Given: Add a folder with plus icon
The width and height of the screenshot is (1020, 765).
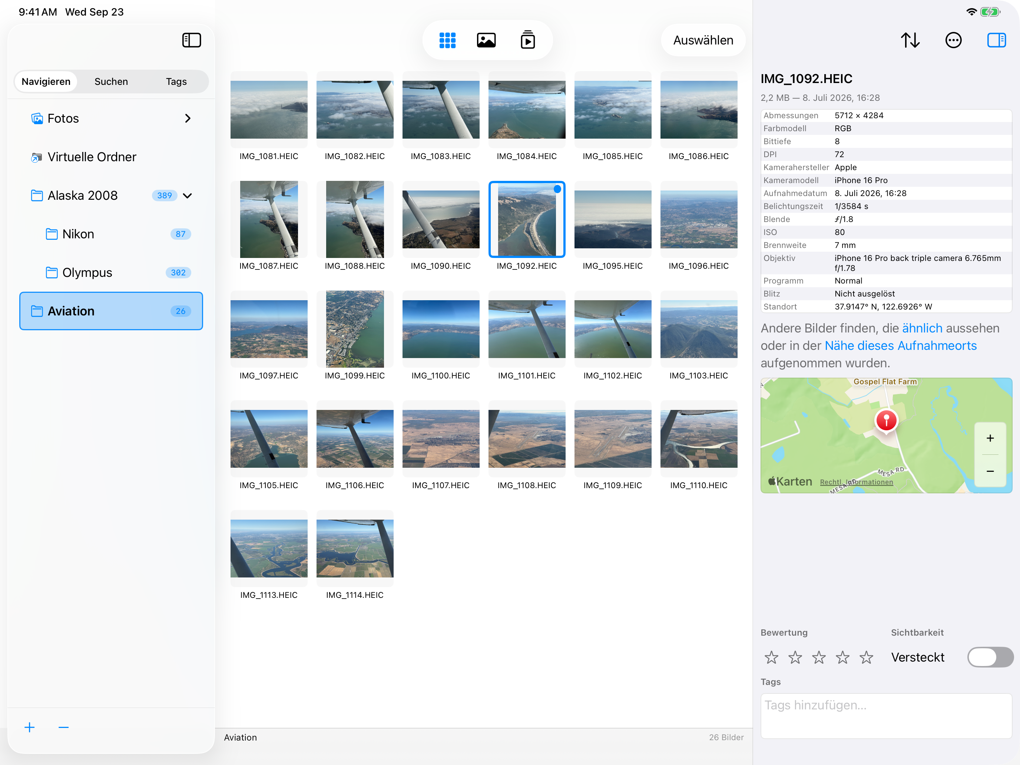Looking at the screenshot, I should [30, 727].
